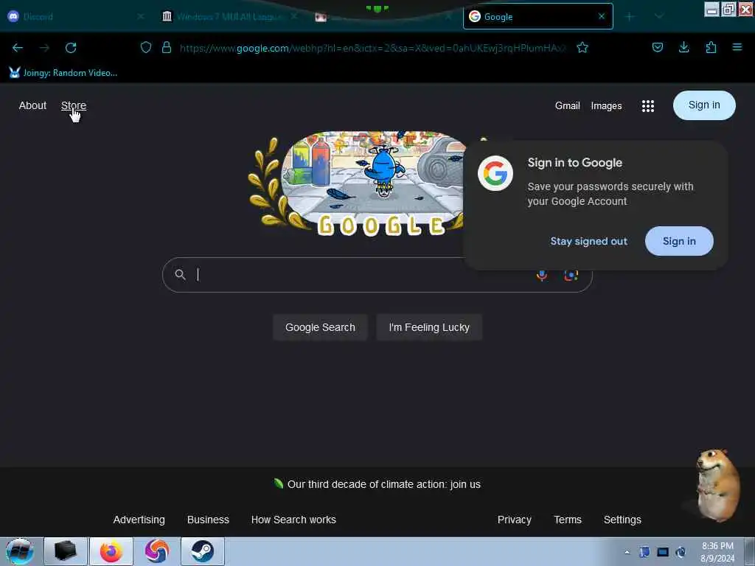Image resolution: width=755 pixels, height=566 pixels.
Task: Click the Google Search button
Action: (x=320, y=327)
